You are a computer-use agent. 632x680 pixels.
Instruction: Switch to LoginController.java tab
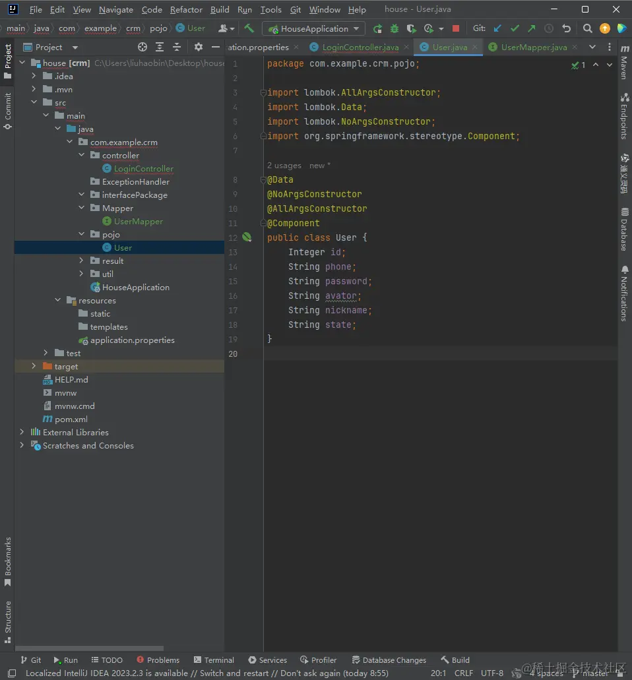(x=360, y=47)
